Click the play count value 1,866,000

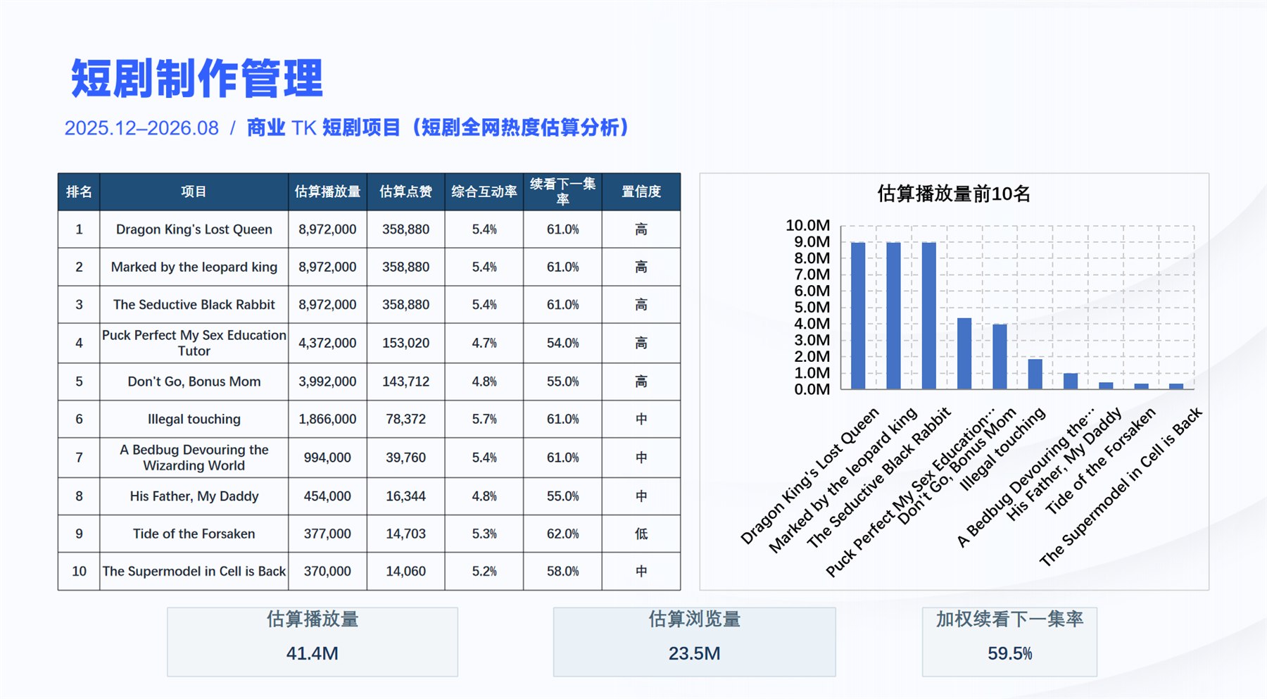[327, 419]
